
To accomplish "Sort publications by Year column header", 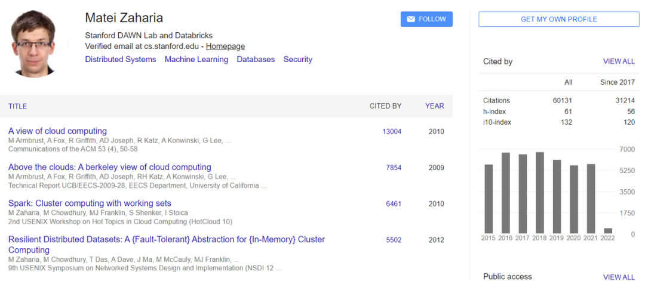I will (x=434, y=106).
